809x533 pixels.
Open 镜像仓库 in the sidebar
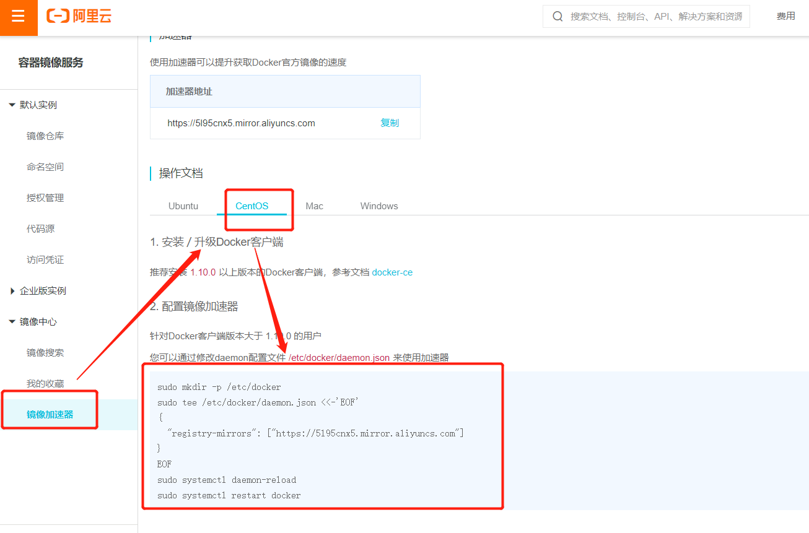(x=45, y=136)
